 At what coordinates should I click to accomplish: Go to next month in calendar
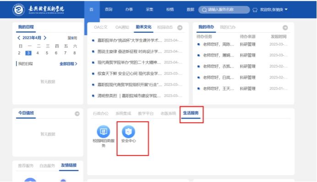tap(45, 38)
